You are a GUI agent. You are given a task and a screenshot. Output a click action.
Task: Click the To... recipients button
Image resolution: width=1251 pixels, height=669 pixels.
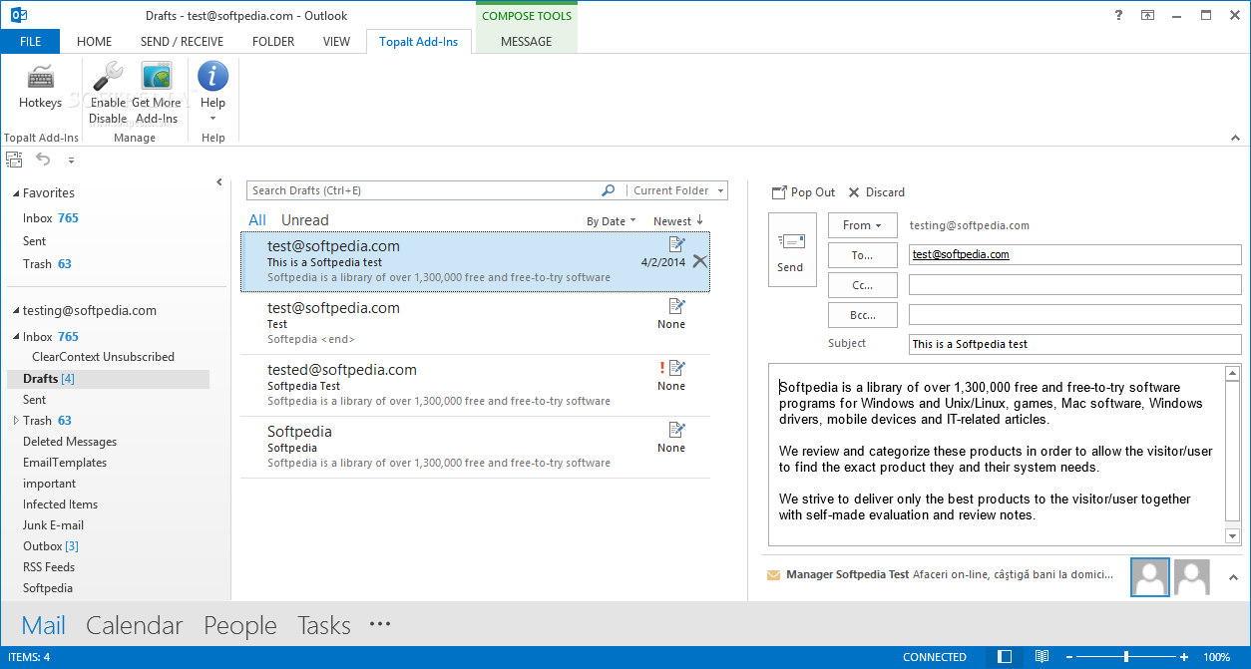pyautogui.click(x=862, y=255)
